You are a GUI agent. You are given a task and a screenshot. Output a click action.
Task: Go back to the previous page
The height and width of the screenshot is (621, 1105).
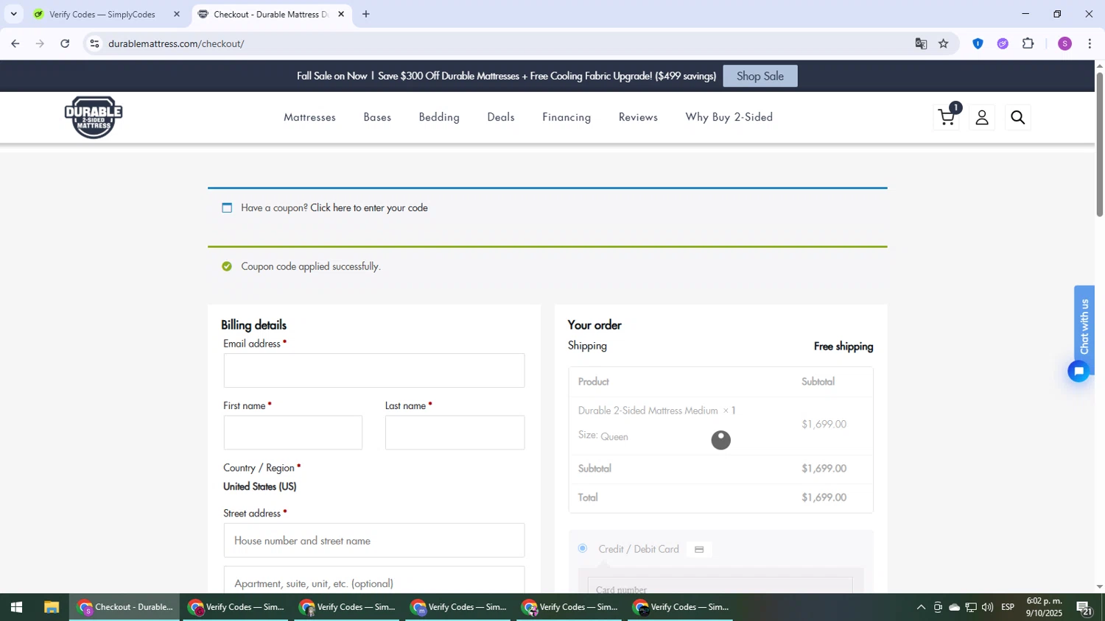tap(15, 43)
